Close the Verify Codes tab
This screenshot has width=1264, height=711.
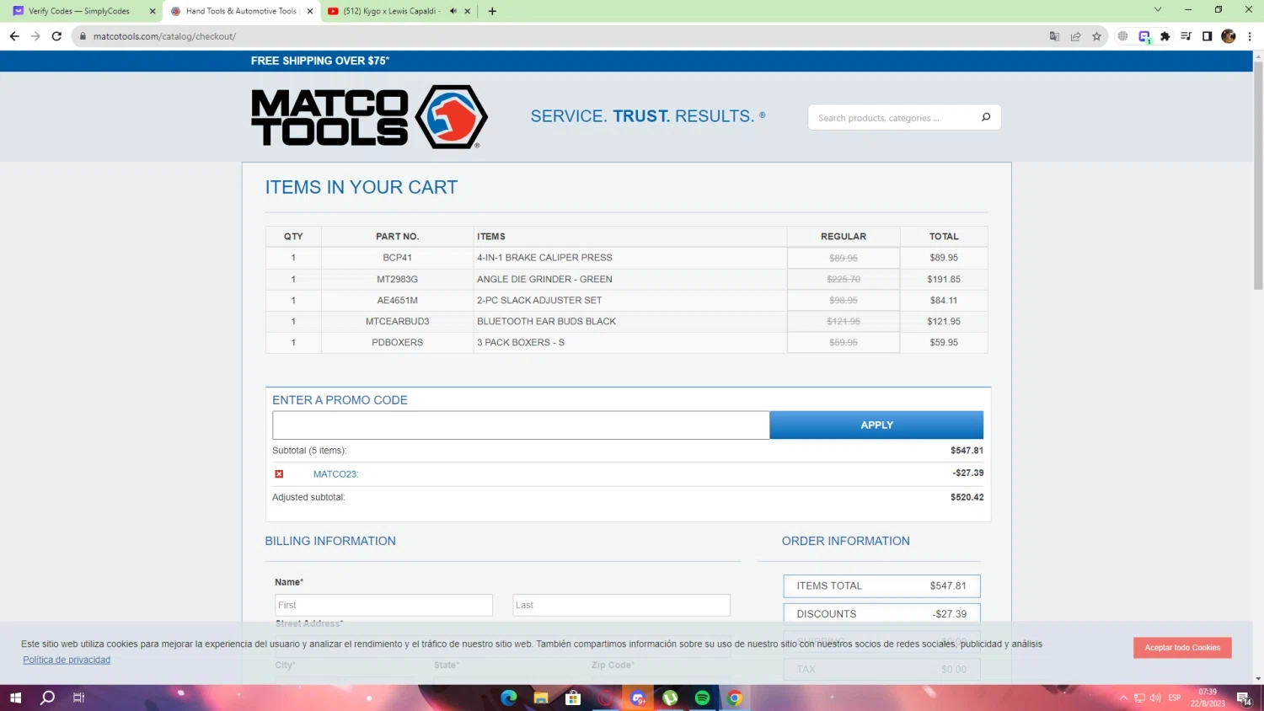[153, 11]
